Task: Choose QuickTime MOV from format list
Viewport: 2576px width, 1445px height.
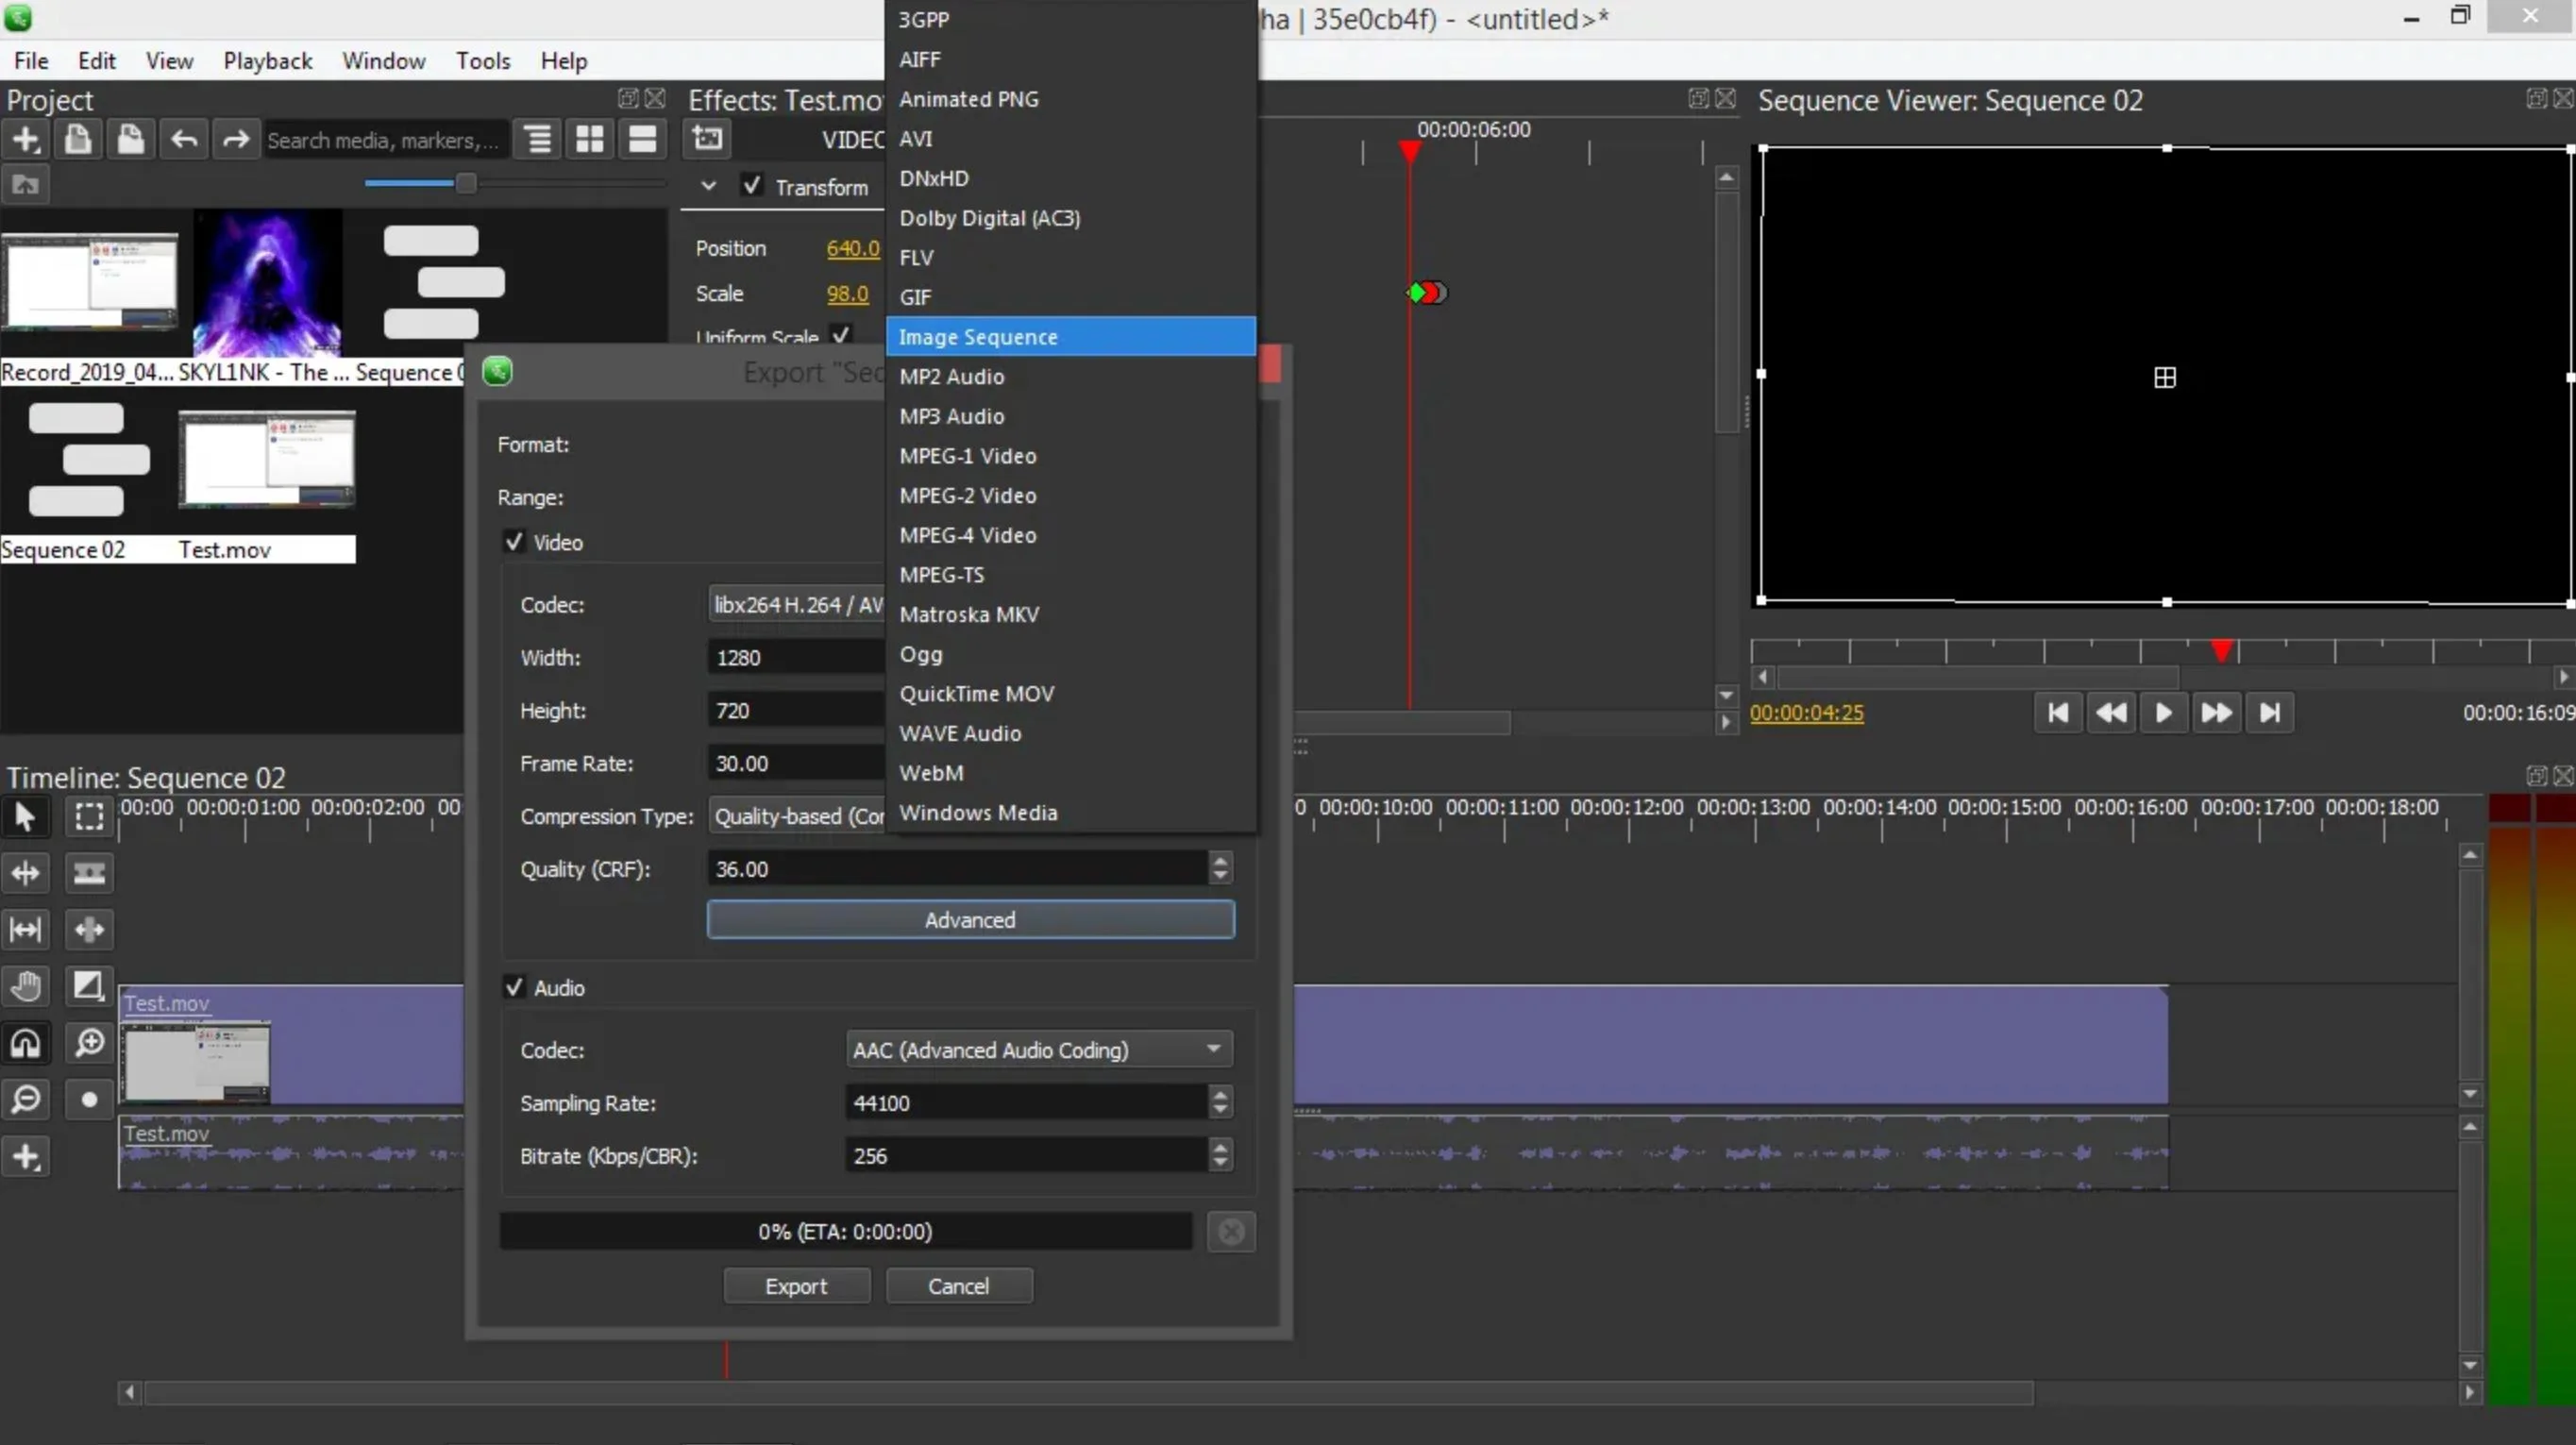Action: pos(976,694)
